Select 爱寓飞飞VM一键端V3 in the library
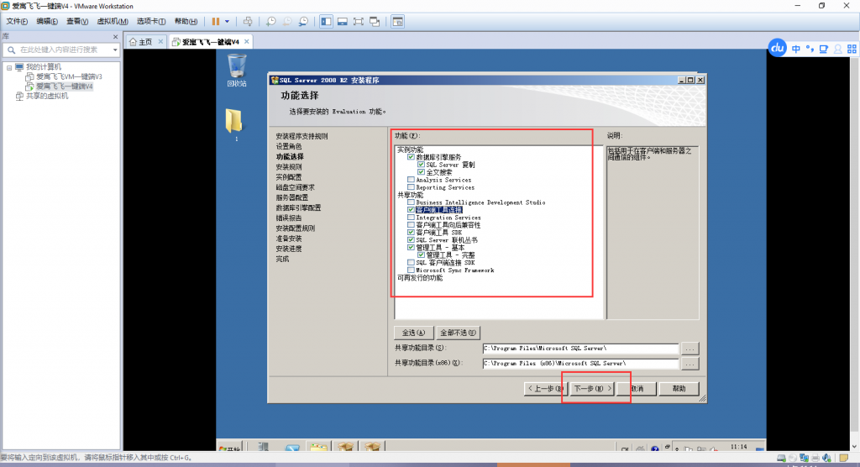The width and height of the screenshot is (860, 467). (69, 76)
